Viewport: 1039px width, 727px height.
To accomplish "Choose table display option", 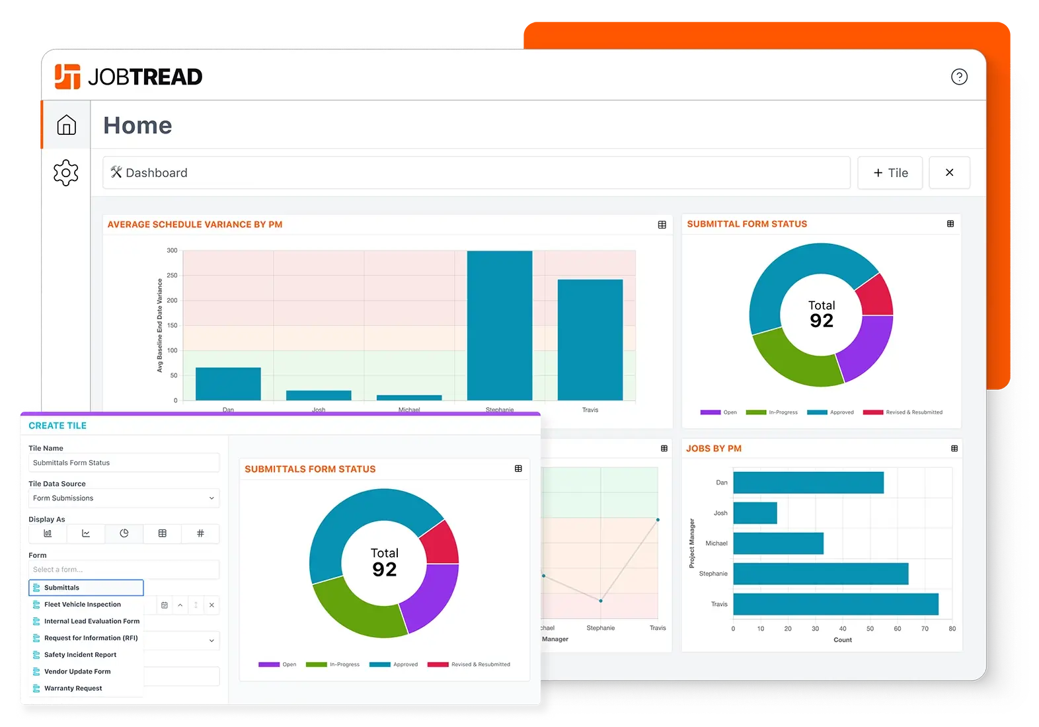I will [162, 533].
